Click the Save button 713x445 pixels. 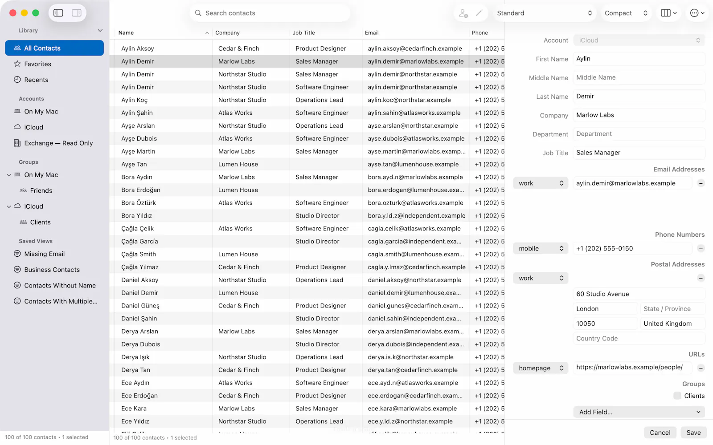click(693, 433)
